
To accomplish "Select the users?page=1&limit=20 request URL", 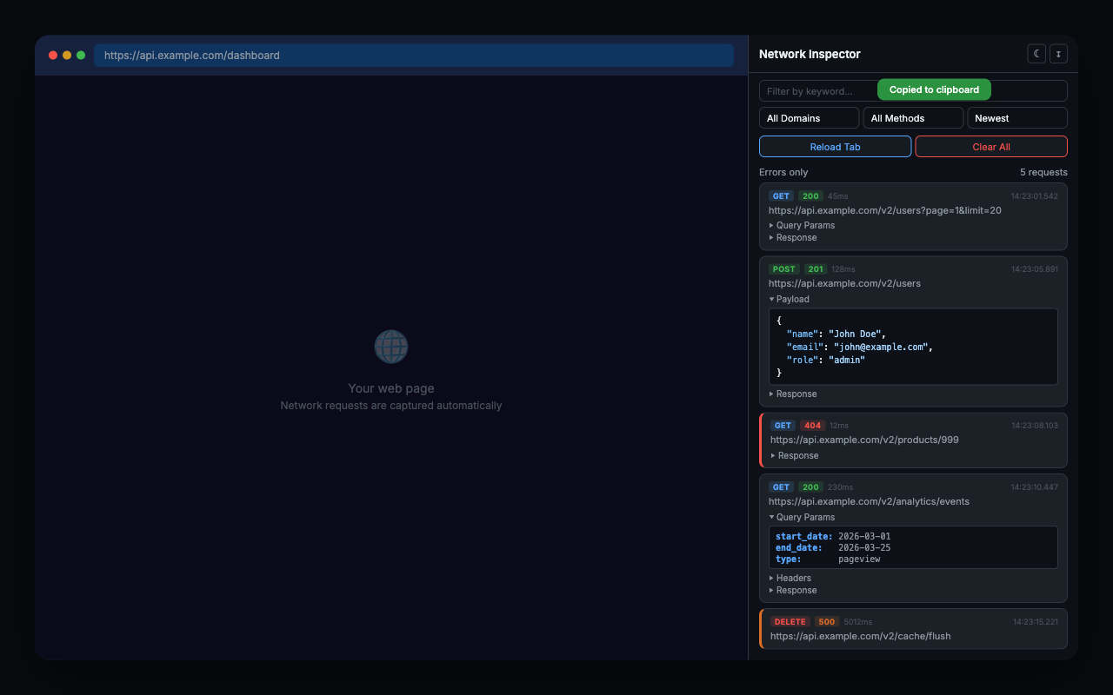I will pyautogui.click(x=885, y=210).
